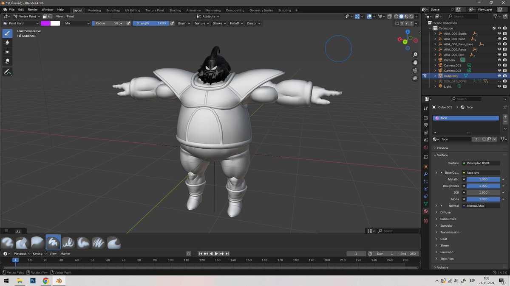510x286 pixels.
Task: Duplicate the face material with copy icon
Action: coord(489,139)
